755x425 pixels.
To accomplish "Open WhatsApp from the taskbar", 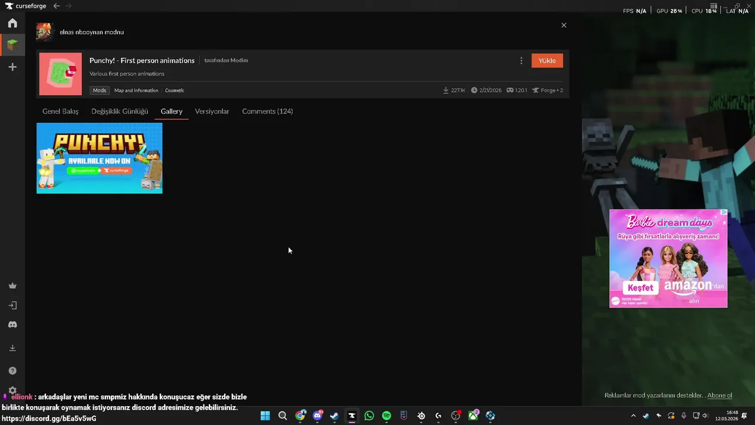I will tap(369, 416).
